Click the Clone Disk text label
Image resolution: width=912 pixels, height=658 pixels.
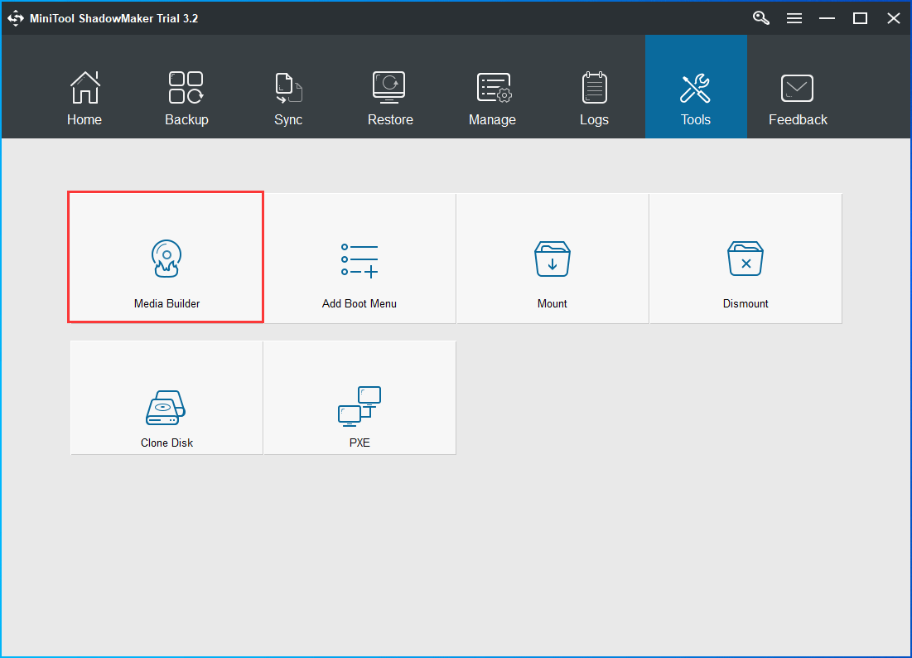click(166, 443)
